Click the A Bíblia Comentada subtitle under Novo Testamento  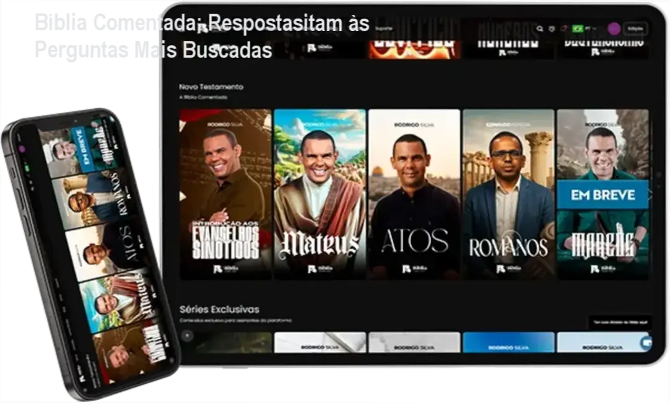coord(203,97)
